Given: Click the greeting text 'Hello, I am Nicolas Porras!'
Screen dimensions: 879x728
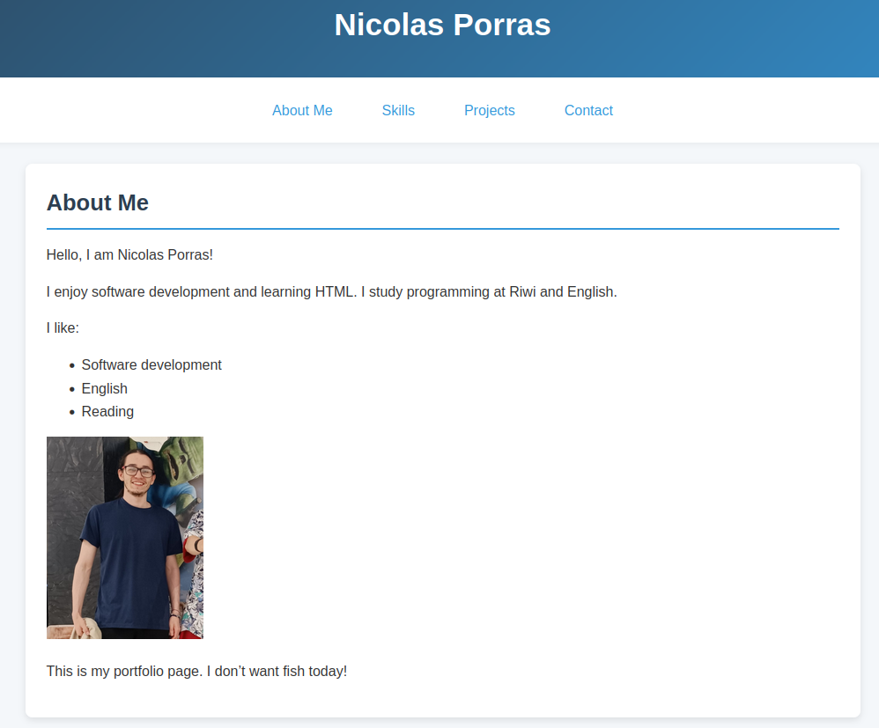Looking at the screenshot, I should (x=128, y=254).
